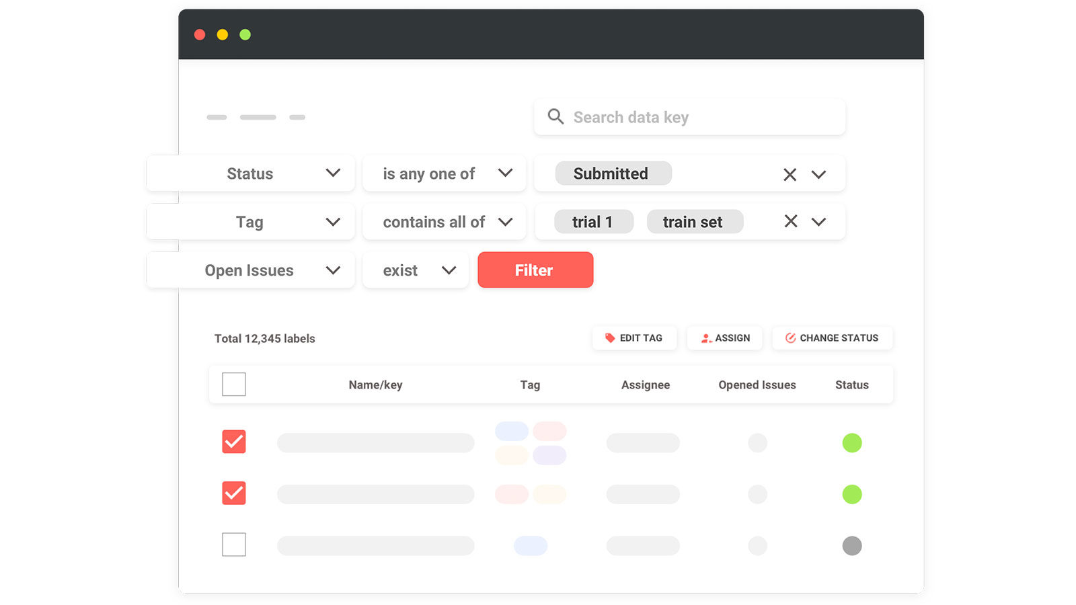Clear the Submitted status values with X
The width and height of the screenshot is (1076, 605).
point(790,175)
